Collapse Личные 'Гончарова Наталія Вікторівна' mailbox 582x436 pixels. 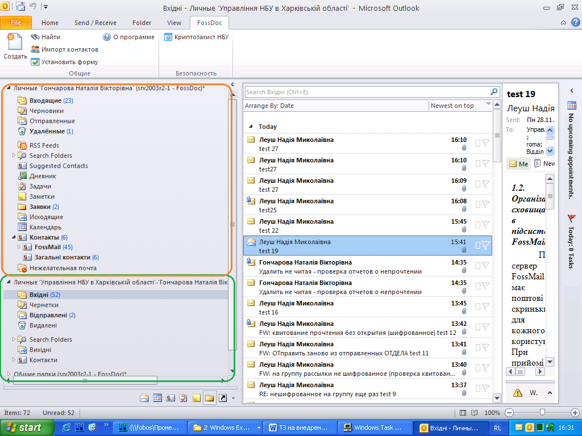[x=9, y=88]
